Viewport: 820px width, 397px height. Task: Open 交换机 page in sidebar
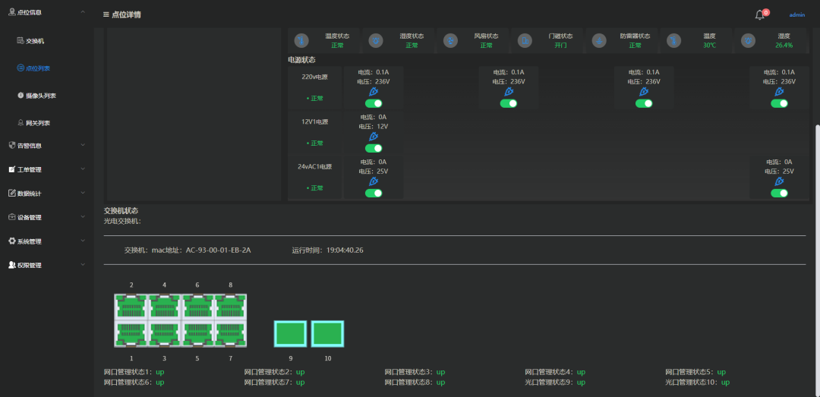(31, 41)
